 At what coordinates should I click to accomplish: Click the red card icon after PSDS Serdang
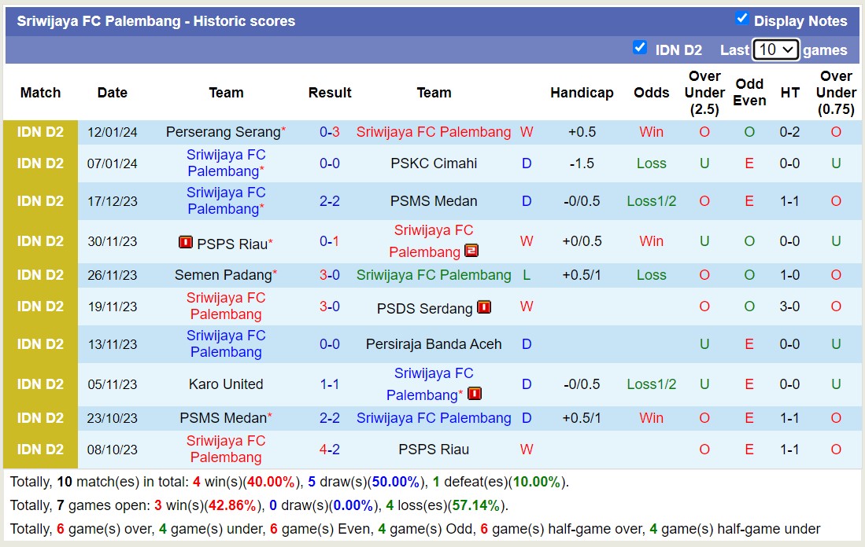click(483, 307)
